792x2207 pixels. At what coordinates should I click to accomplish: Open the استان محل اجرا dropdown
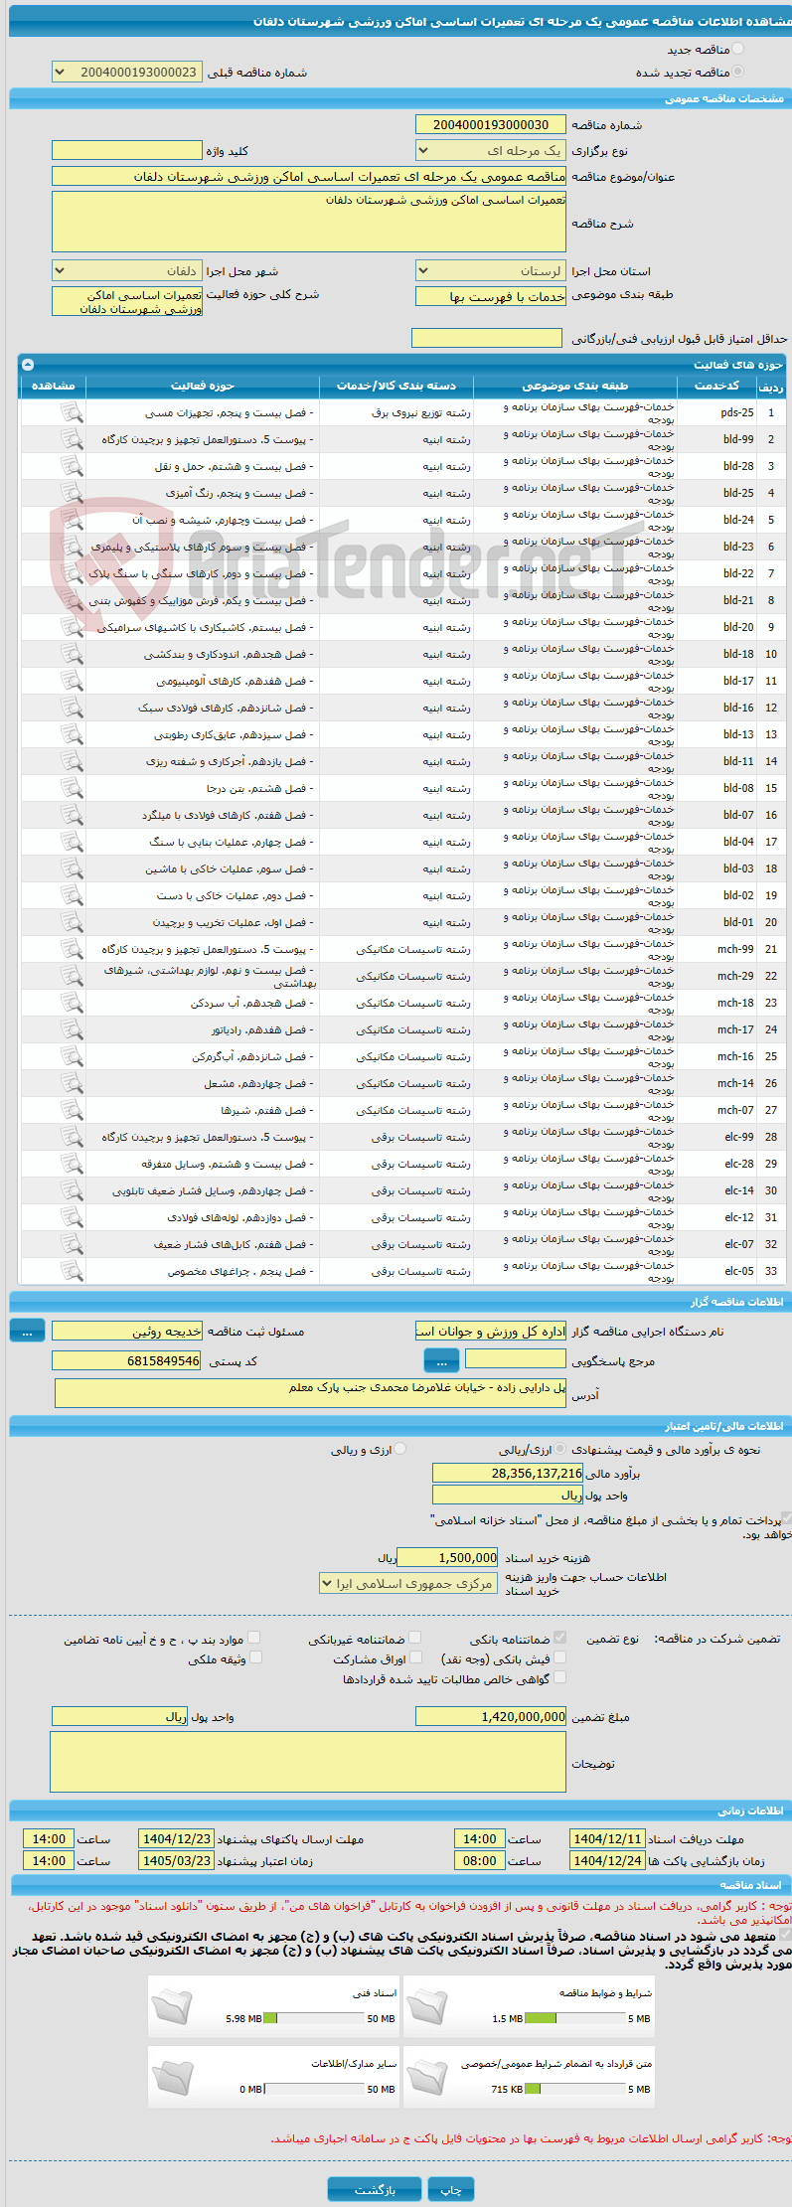(491, 270)
